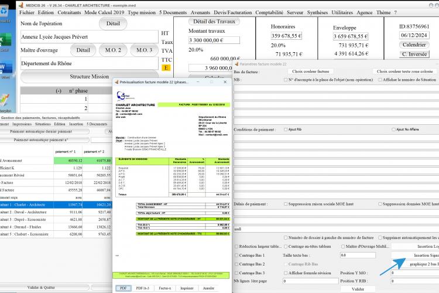439x293 pixels.
Task: Click the Structure Mission button
Action: click(90, 77)
